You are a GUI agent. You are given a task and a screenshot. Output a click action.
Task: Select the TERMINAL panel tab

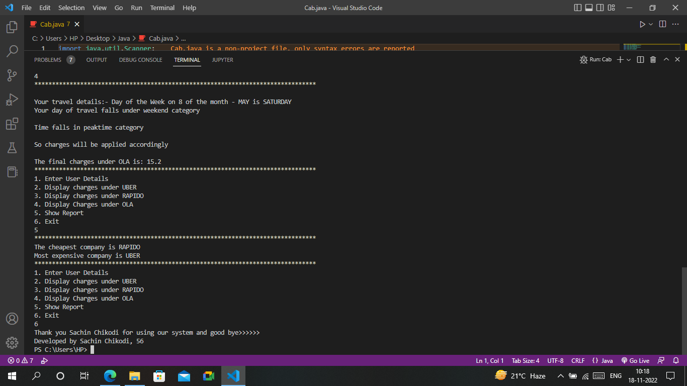click(x=187, y=60)
